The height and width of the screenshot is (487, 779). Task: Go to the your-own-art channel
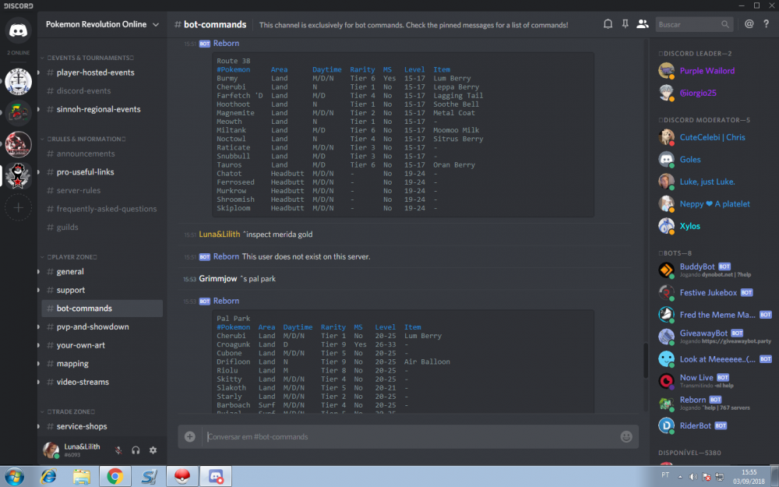[x=102, y=345]
